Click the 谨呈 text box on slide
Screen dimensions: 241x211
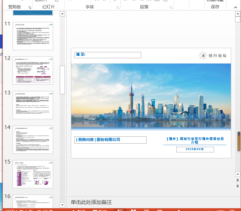click(108, 55)
